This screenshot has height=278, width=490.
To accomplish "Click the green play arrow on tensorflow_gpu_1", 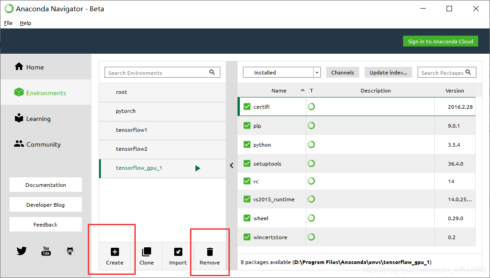I will pyautogui.click(x=198, y=168).
